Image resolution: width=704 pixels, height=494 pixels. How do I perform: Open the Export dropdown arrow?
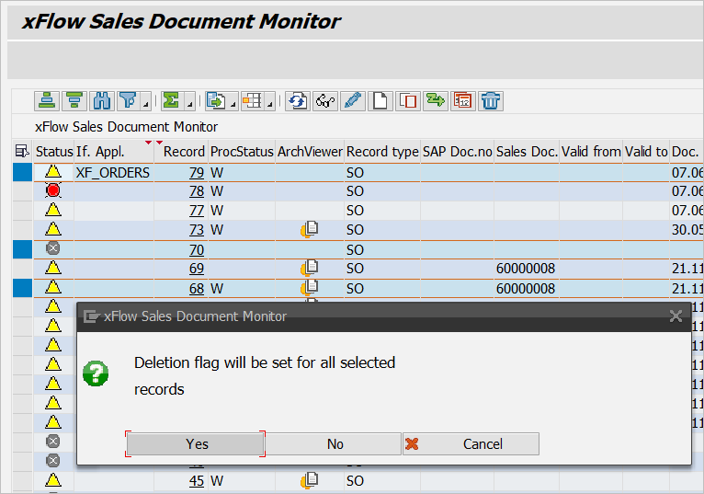click(x=233, y=103)
